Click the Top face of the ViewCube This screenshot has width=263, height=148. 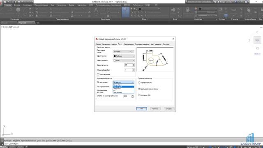(x=257, y=40)
